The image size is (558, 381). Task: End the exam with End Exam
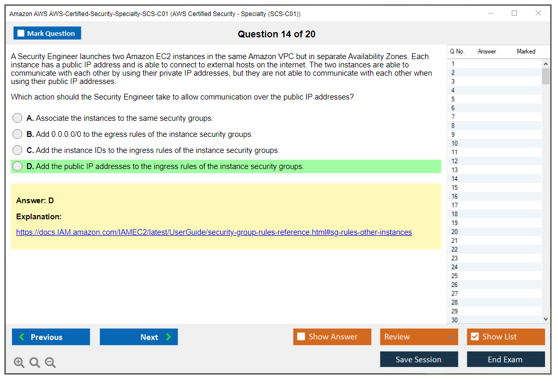506,359
